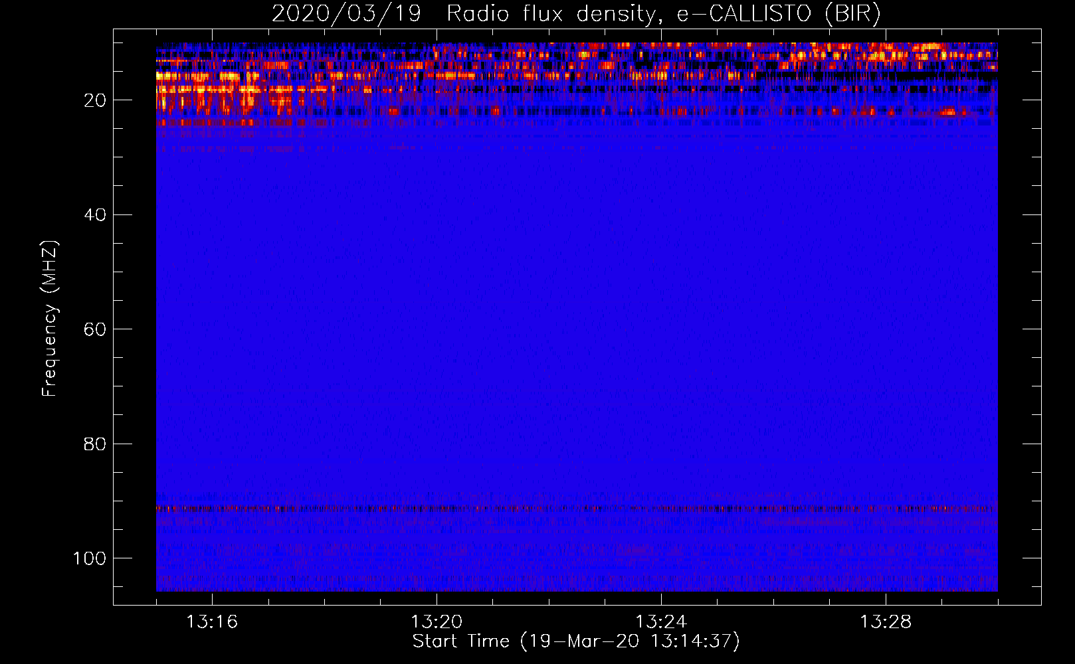
Task: Click the plot title '2020/03/19 Radio flux density'
Action: point(576,13)
